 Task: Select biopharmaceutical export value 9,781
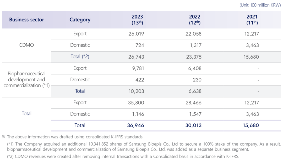138,68
